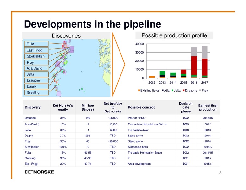Viewport: 246px width, 190px height.
Task: Click the red Draupne legend swatch
Action: tap(184, 91)
